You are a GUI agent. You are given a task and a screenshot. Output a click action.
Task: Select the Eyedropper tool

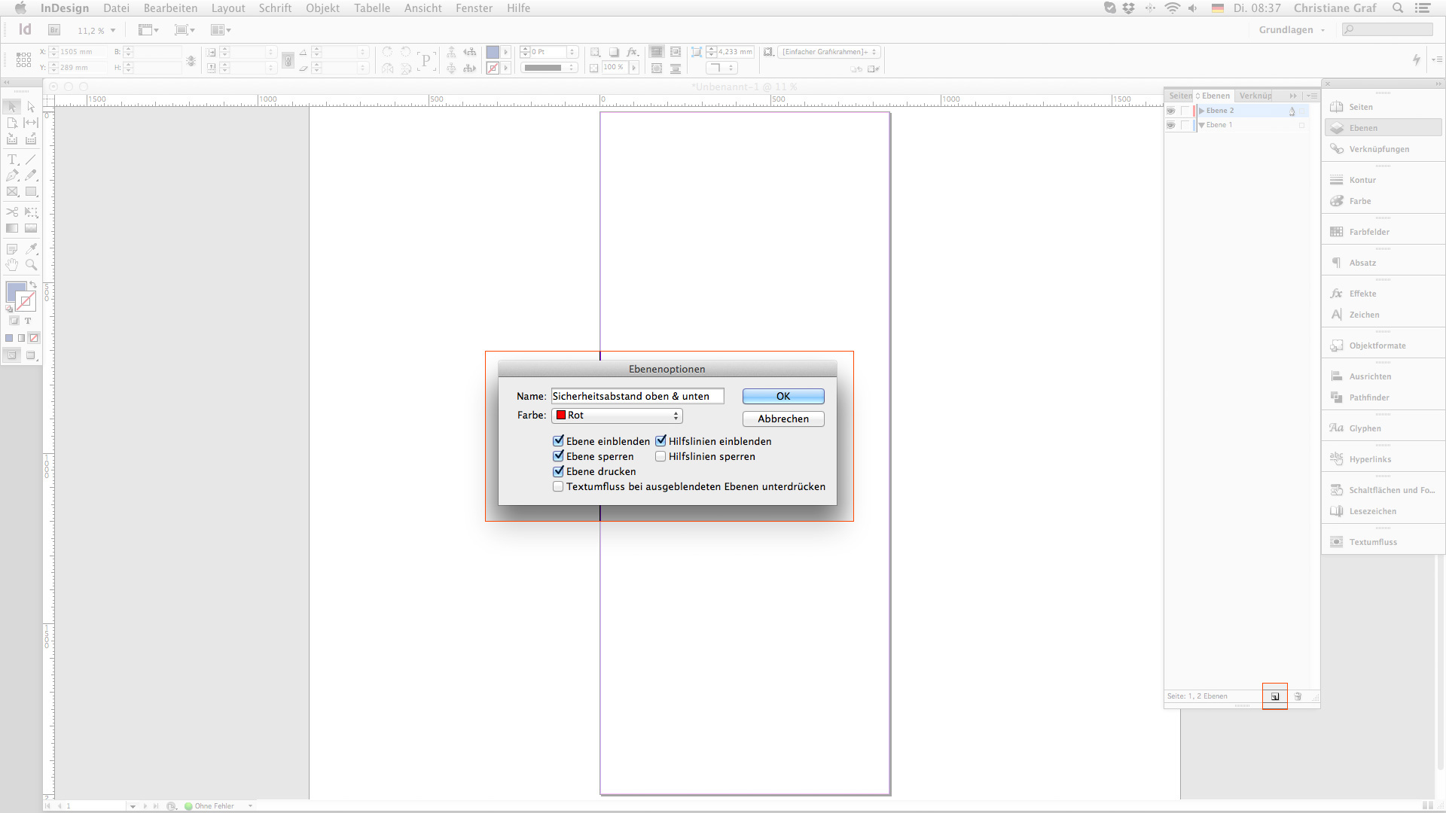click(31, 248)
